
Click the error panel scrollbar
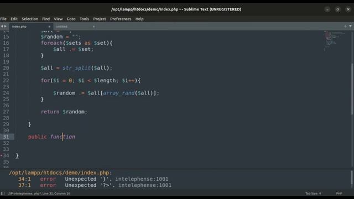tap(352, 177)
